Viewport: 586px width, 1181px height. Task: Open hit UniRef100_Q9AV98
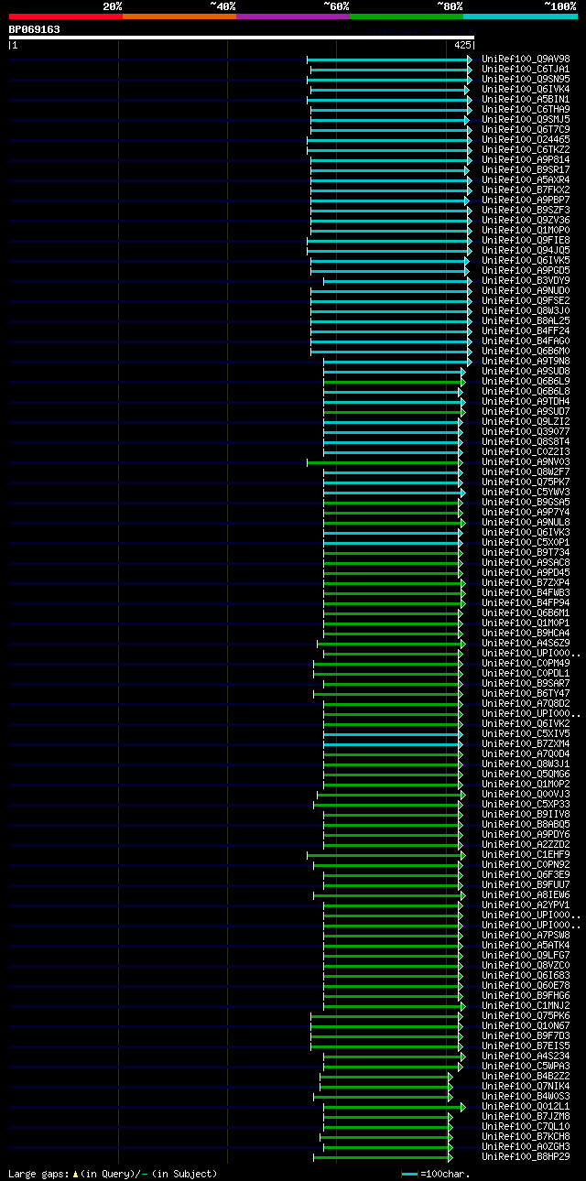tap(526, 59)
